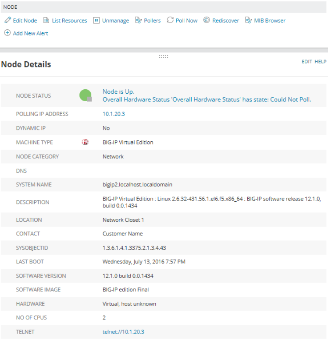This screenshot has width=328, height=340.
Task: Click 'BIG-IP edition Final' software image value
Action: [x=126, y=290]
